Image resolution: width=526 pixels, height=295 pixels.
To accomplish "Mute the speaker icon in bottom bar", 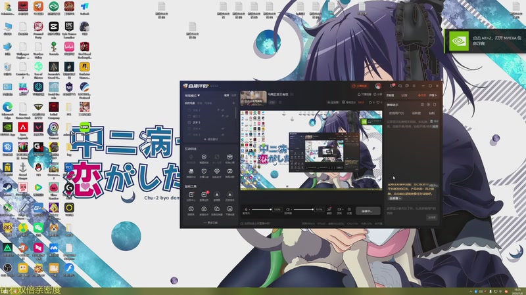I will coord(288,209).
